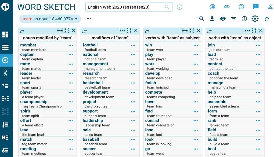Open the ellipsis menu for 'member'
This screenshot has width=274, height=157.
pyautogui.click(x=71, y=45)
